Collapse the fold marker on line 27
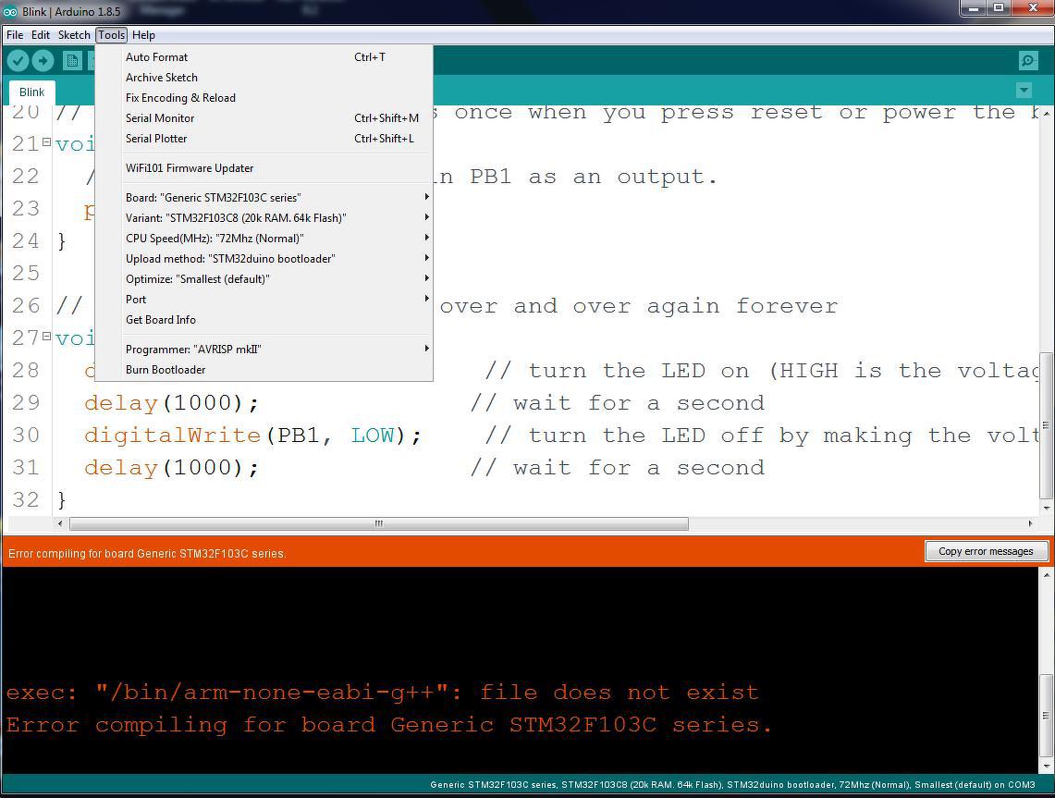The width and height of the screenshot is (1055, 798). 46,336
